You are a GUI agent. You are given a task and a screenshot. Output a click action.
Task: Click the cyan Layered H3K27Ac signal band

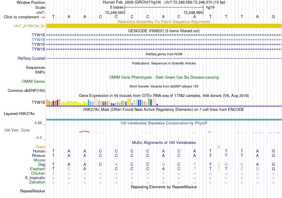coord(164,119)
